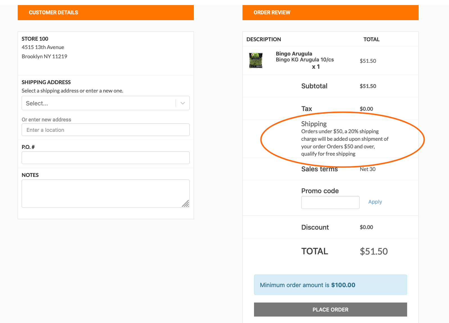Select the Bingo Arugula product name
This screenshot has width=449, height=323.
coord(294,54)
